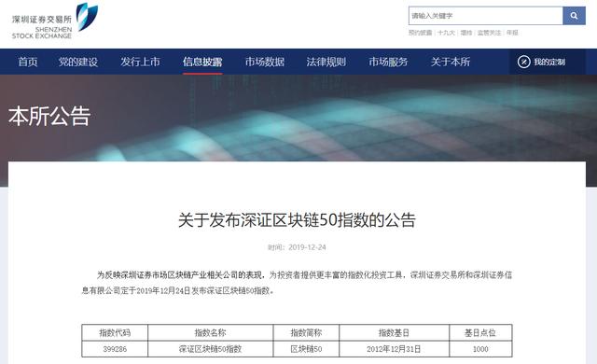Open the 首页 menu item
The height and width of the screenshot is (364, 597).
click(28, 62)
